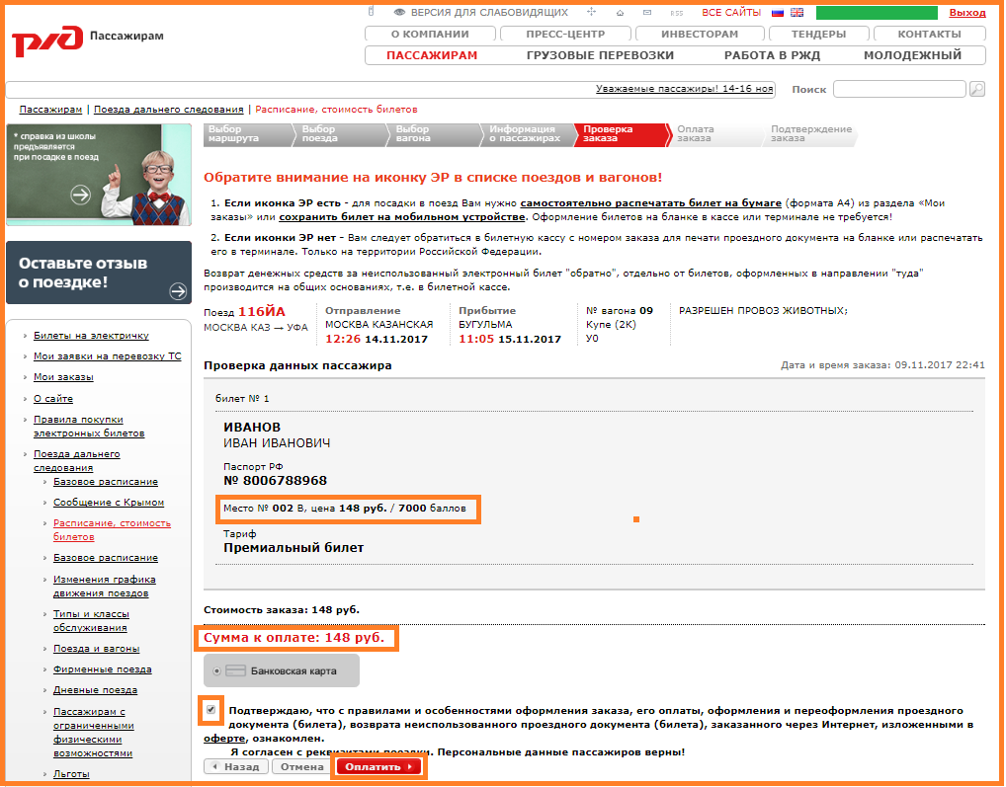This screenshot has width=1006, height=787.
Task: Switch language via the British flag
Action: 796,13
